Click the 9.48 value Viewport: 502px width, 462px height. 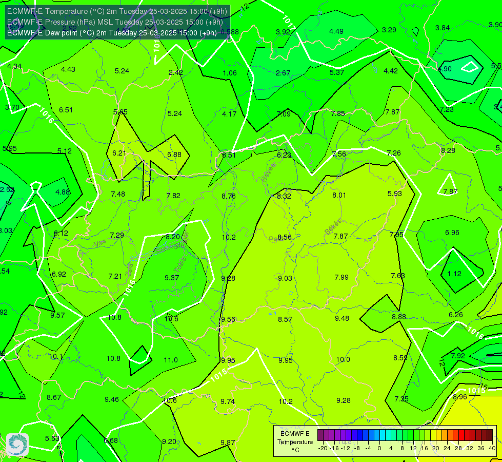(x=342, y=318)
